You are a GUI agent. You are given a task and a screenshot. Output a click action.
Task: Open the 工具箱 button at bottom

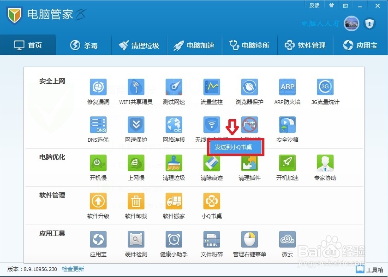coord(370,270)
